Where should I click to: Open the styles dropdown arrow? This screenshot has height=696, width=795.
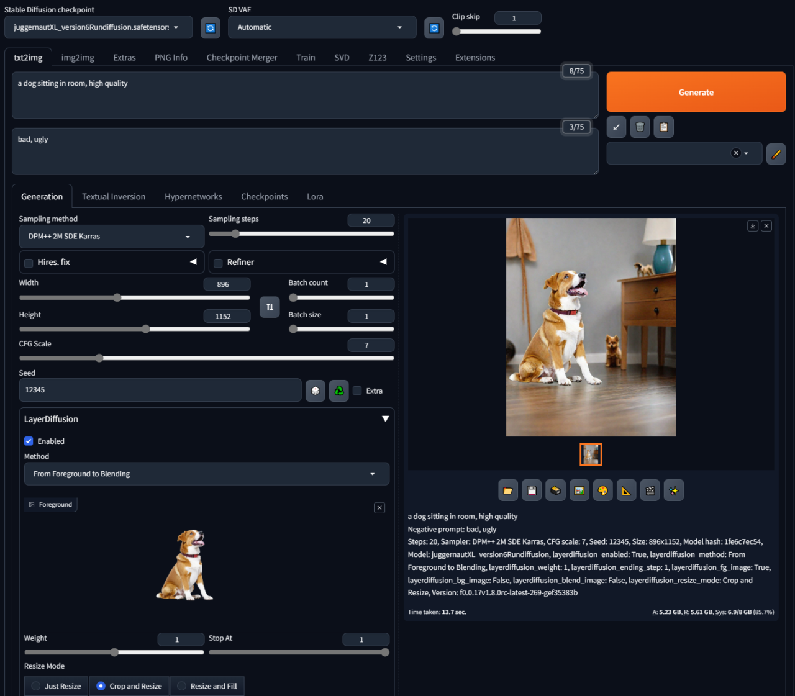[x=746, y=153]
